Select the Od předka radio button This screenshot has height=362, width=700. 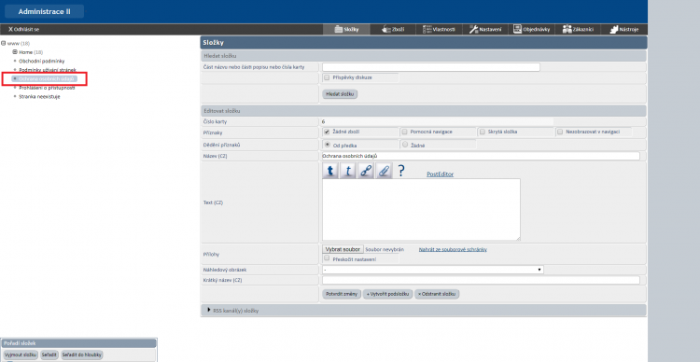point(328,145)
